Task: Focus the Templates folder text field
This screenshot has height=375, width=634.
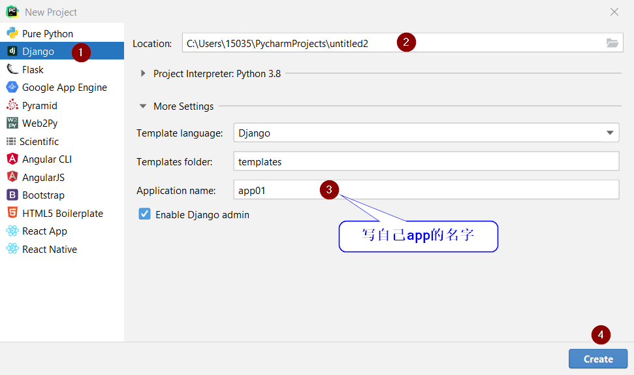Action: [x=424, y=161]
